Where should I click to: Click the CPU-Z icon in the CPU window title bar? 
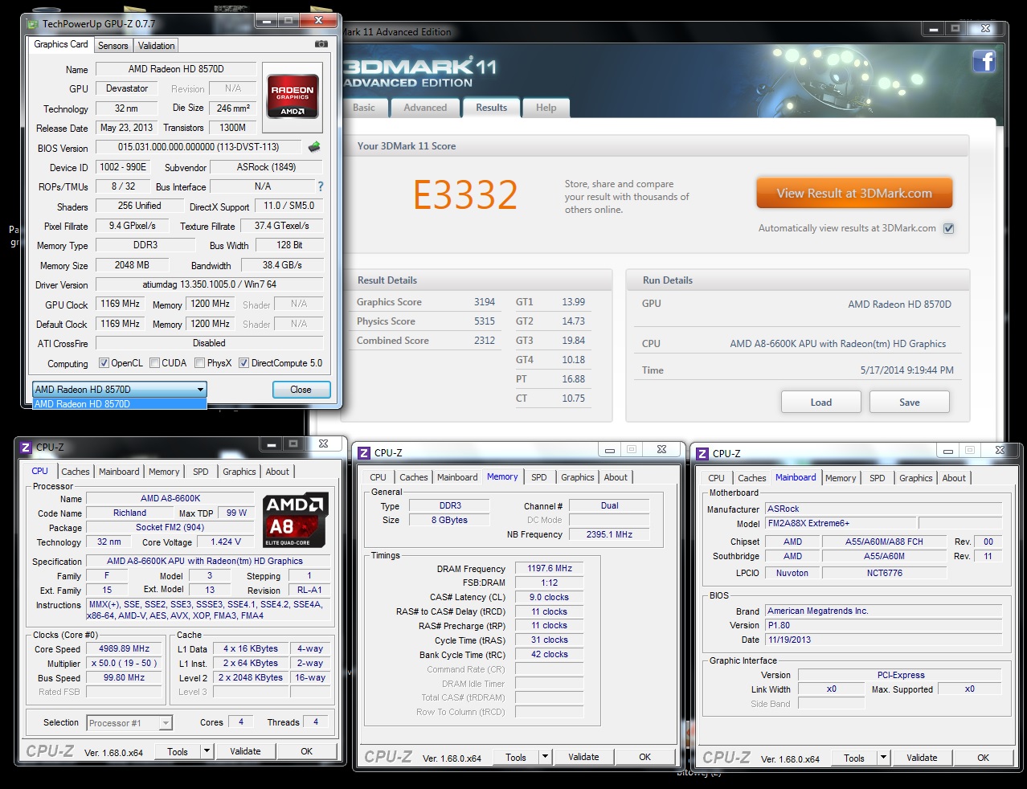coord(26,448)
